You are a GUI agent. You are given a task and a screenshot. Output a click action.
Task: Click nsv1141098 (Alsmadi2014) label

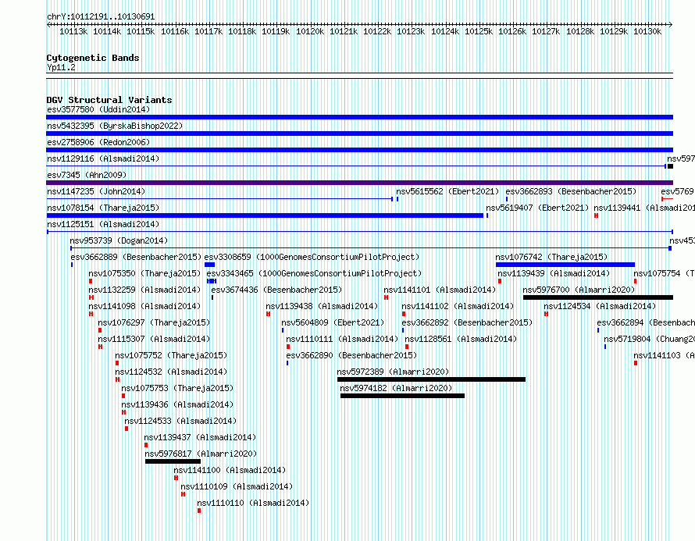(x=144, y=306)
